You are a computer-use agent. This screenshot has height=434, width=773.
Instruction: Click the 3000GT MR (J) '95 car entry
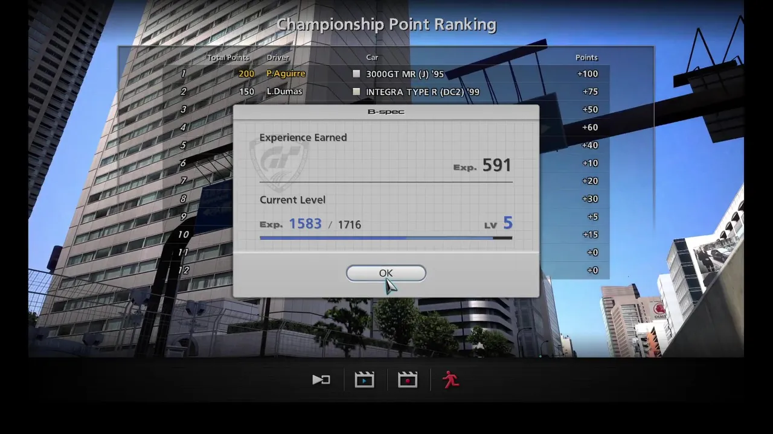pos(405,74)
